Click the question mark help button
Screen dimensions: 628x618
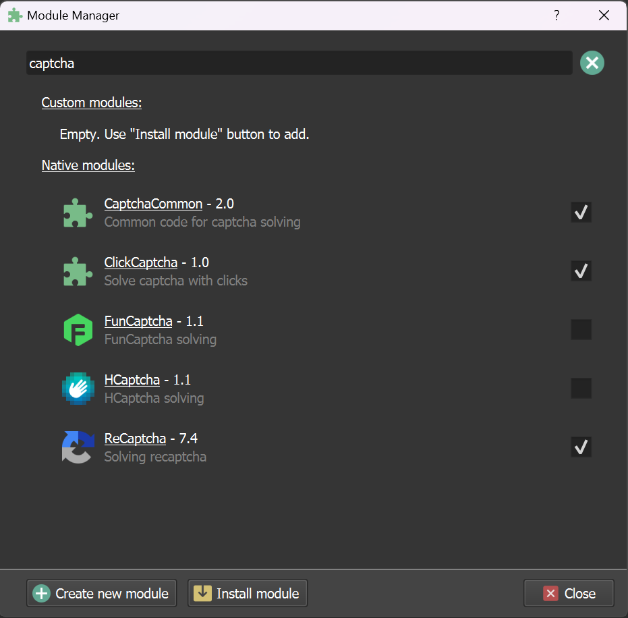(556, 16)
